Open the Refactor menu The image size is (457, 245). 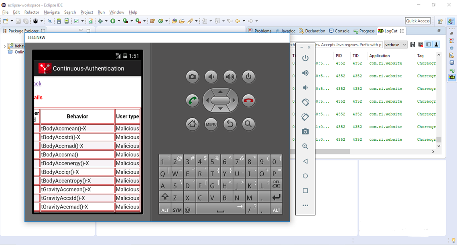[x=32, y=12]
